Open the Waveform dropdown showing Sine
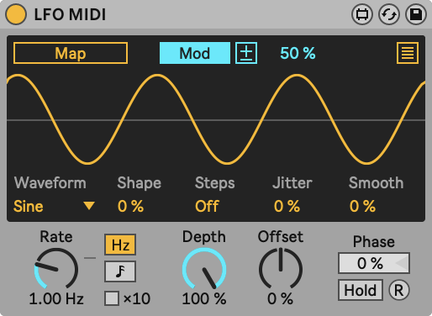 click(54, 207)
